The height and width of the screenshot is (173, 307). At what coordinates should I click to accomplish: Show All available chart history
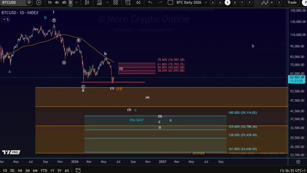(66, 170)
